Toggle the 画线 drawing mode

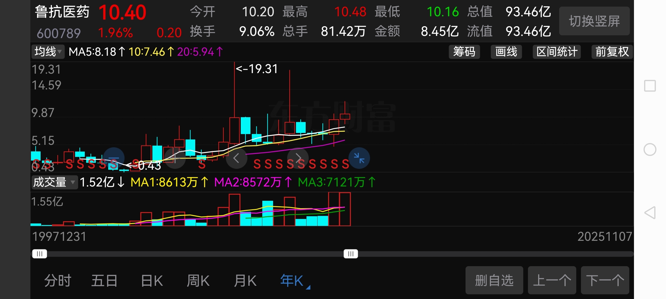pos(506,52)
